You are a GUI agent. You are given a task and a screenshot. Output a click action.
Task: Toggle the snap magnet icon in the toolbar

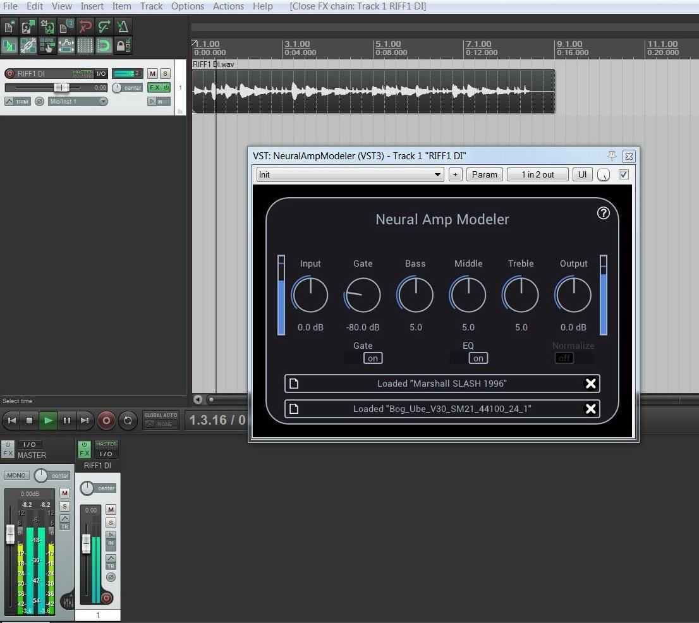click(x=104, y=45)
